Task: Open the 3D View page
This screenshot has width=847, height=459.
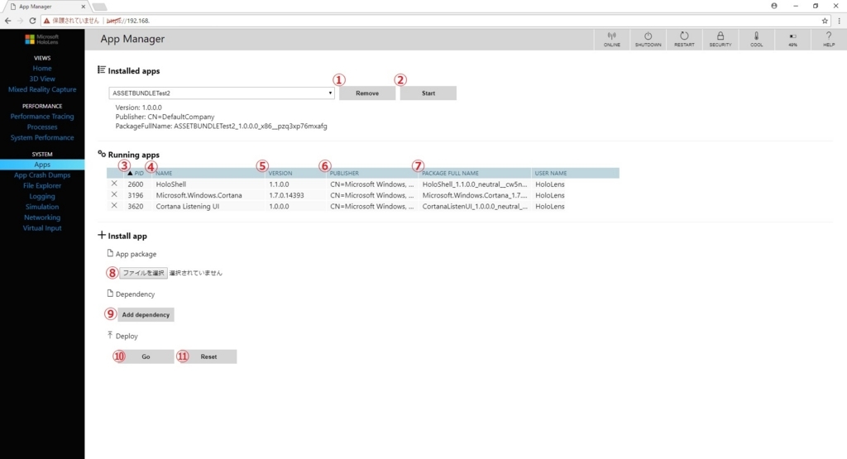Action: 42,79
